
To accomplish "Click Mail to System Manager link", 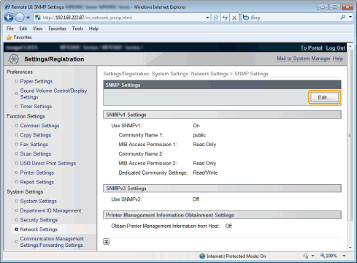I will click(x=304, y=58).
